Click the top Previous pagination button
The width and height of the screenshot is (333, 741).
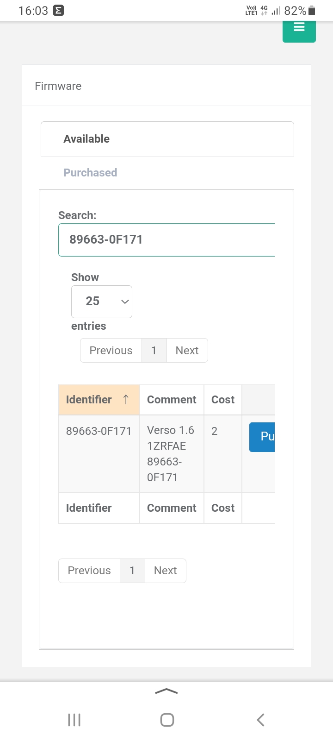tap(111, 351)
